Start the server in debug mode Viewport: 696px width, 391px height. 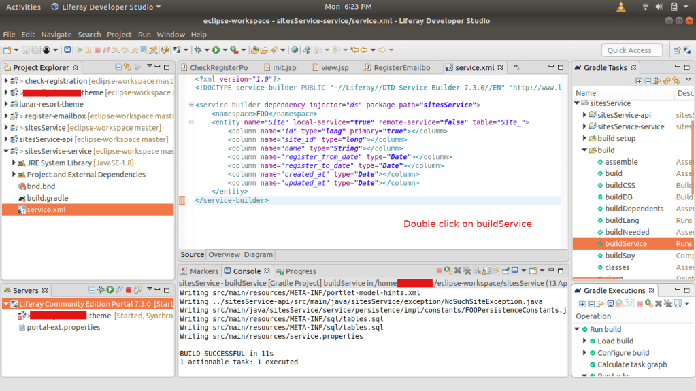(101, 290)
